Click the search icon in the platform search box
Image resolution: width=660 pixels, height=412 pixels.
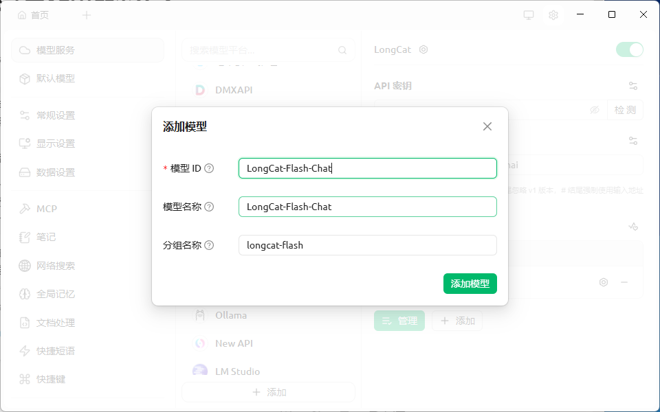(x=342, y=50)
